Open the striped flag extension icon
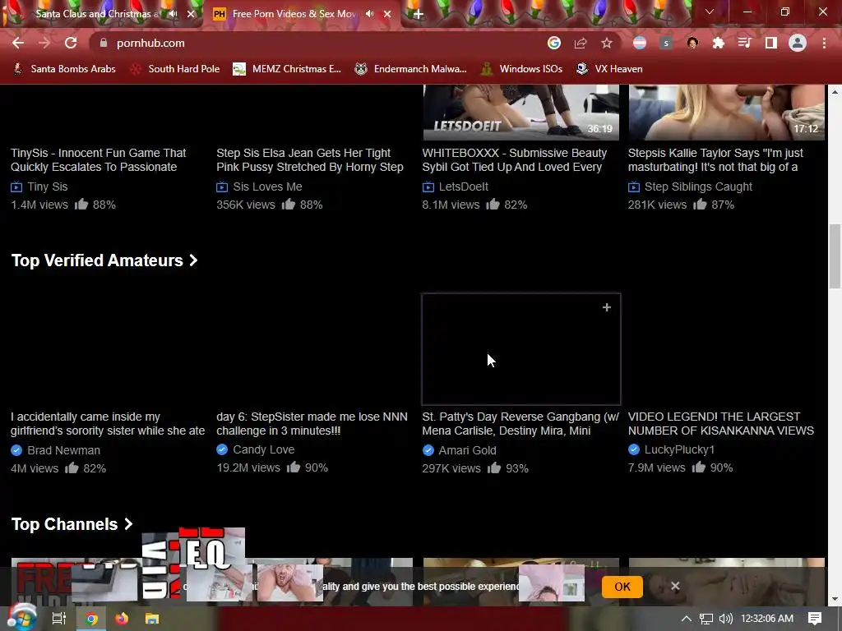842x631 pixels. point(640,43)
